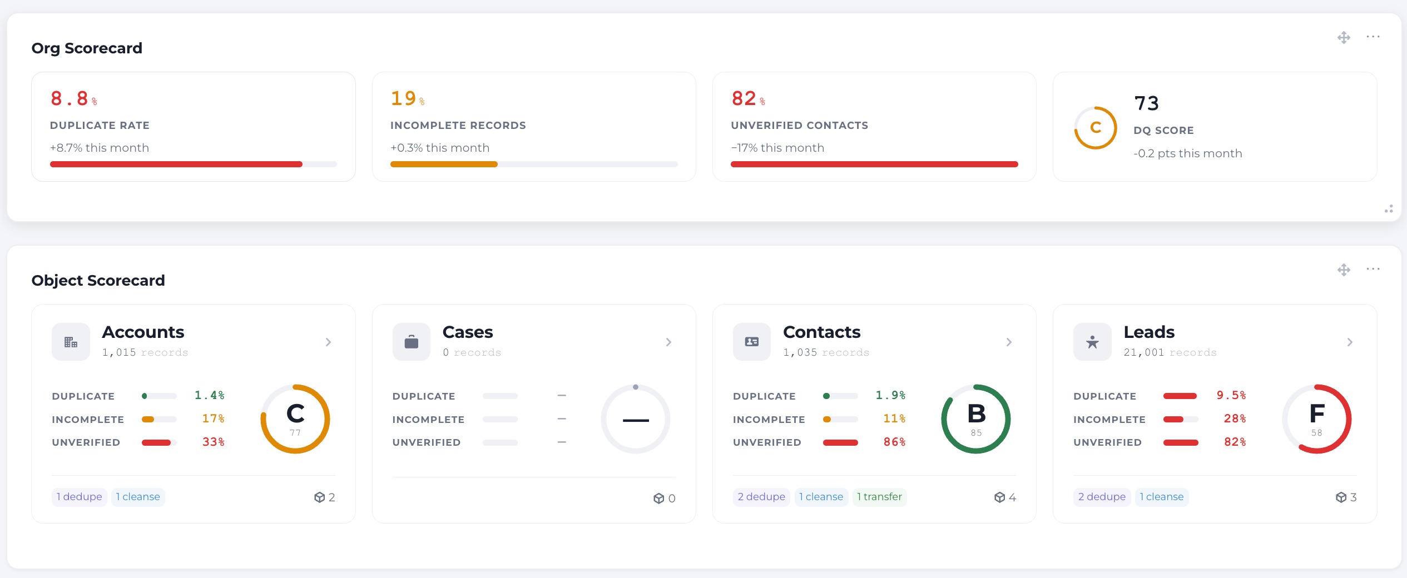Click the Cases briefcase icon
Viewport: 1407px width, 578px height.
(412, 342)
